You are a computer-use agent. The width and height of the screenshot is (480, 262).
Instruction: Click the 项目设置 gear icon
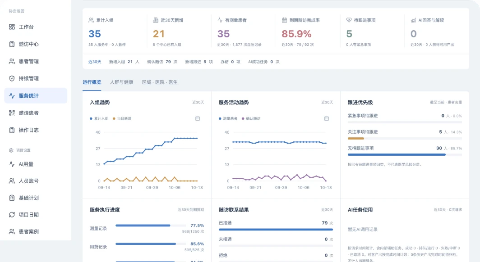click(x=11, y=150)
